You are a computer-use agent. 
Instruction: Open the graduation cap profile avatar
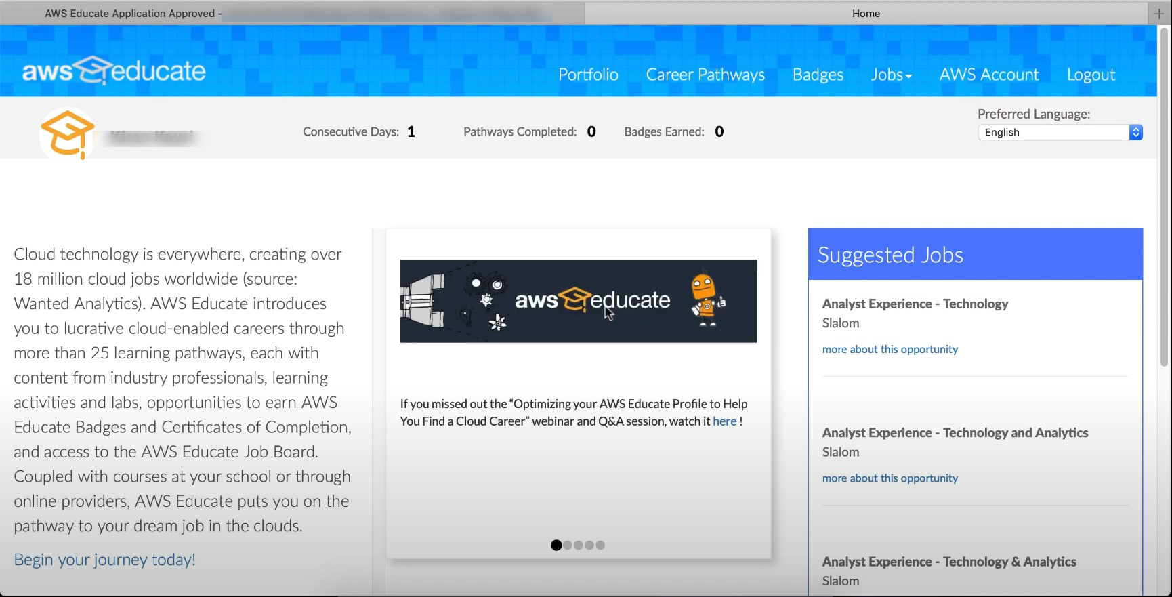click(x=68, y=133)
